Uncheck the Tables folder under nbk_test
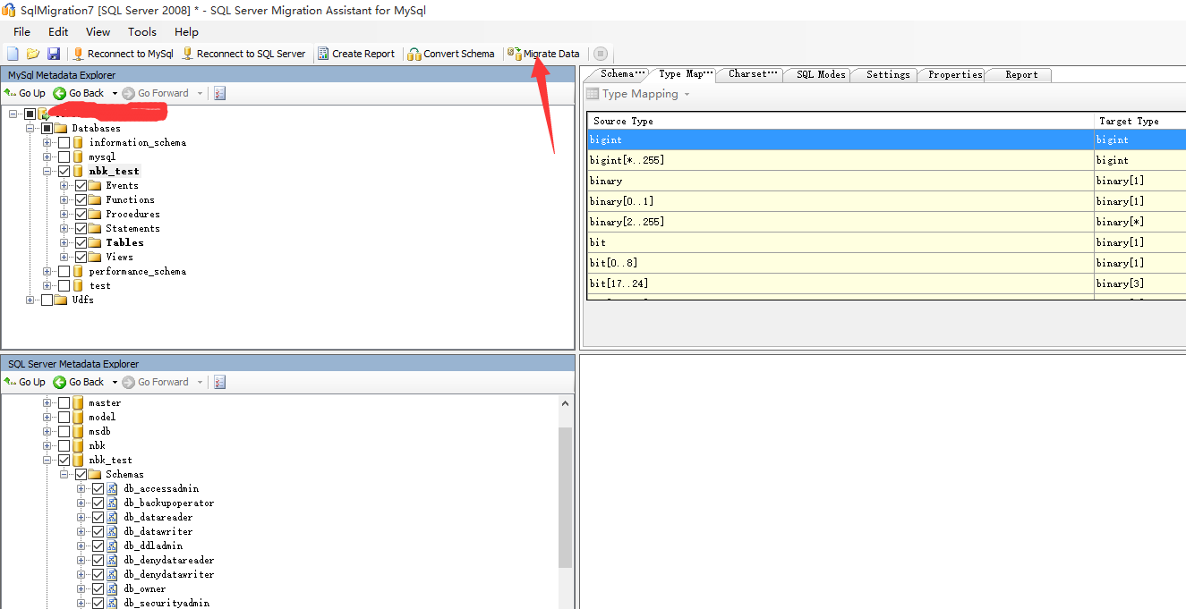 [80, 241]
